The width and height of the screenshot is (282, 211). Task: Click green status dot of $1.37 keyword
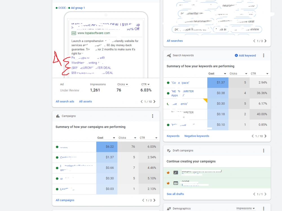(168, 83)
